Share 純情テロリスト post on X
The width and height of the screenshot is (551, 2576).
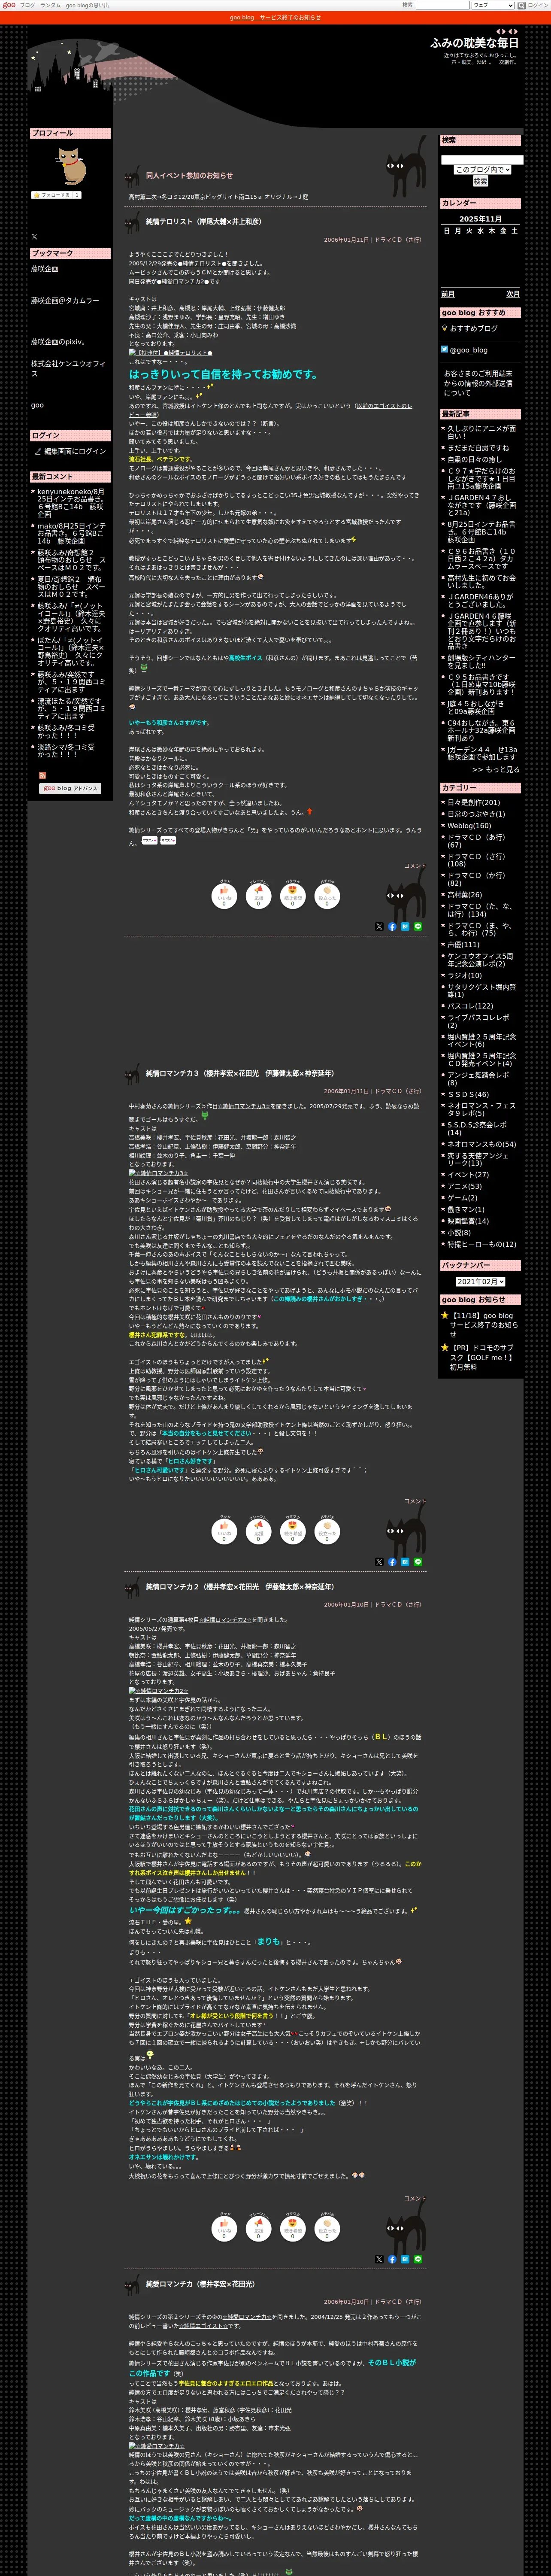[379, 926]
